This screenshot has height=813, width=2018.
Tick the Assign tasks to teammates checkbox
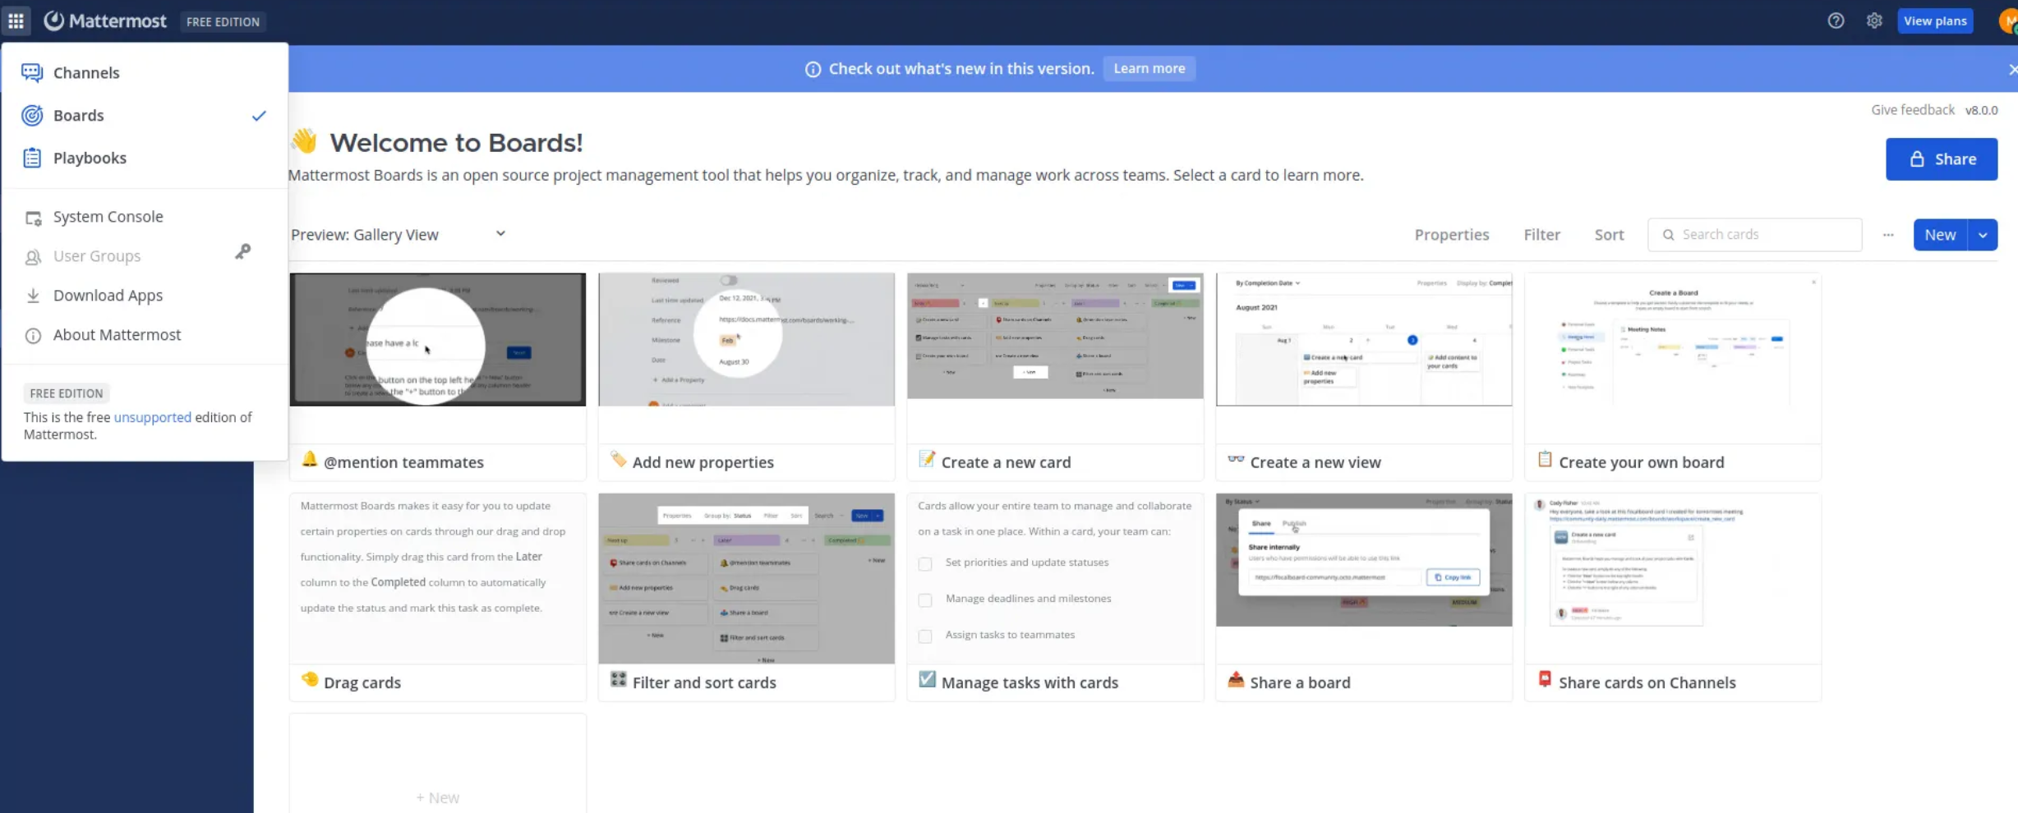coord(925,636)
